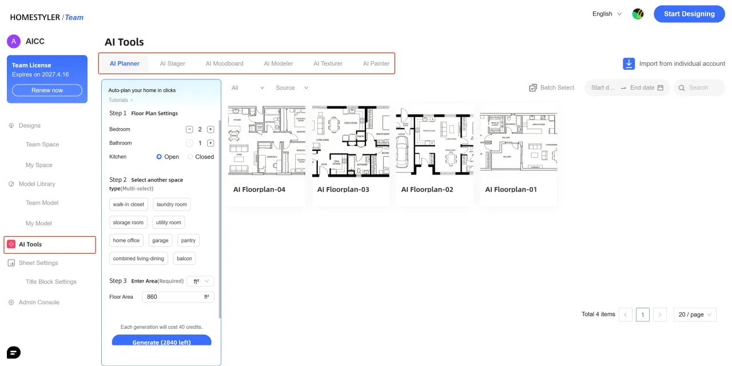The width and height of the screenshot is (732, 366).
Task: Click the plus icon for Bedroom count
Action: (210, 129)
